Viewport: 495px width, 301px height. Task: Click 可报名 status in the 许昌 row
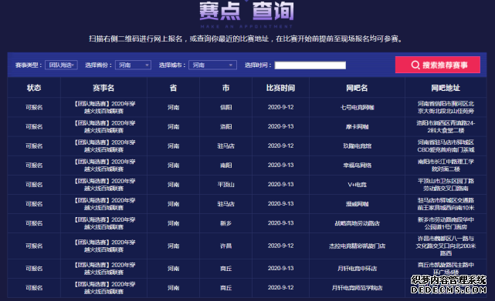(34, 246)
